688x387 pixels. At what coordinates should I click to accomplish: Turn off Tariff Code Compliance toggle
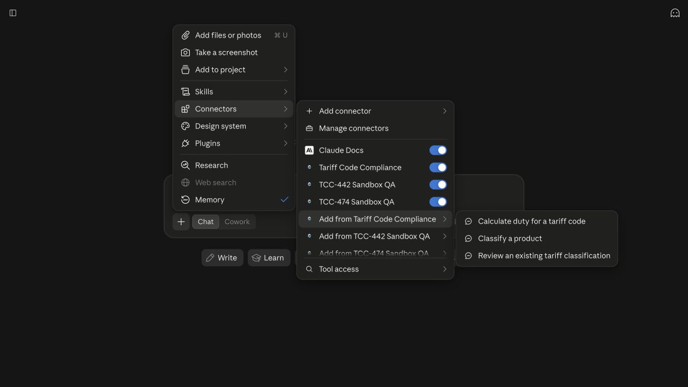438,168
